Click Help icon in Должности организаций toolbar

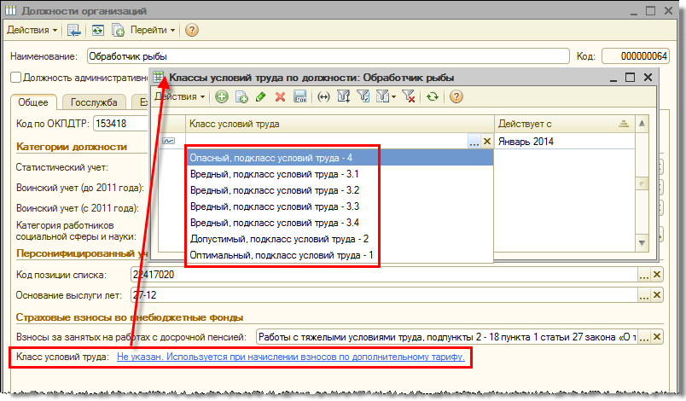coord(192,30)
